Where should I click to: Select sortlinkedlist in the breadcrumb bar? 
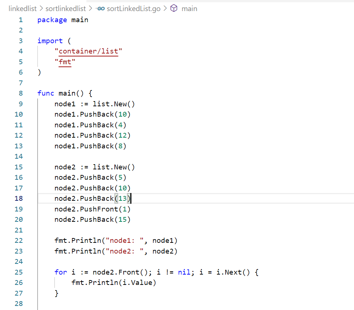point(66,8)
